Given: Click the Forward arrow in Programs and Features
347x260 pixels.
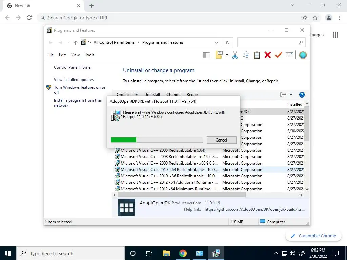Looking at the screenshot, I should point(60,42).
